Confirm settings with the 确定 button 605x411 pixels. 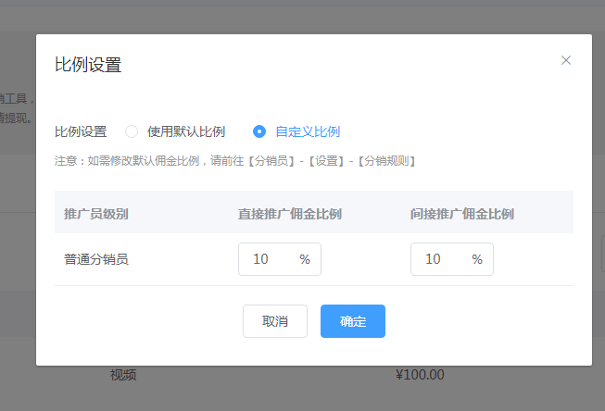click(352, 321)
